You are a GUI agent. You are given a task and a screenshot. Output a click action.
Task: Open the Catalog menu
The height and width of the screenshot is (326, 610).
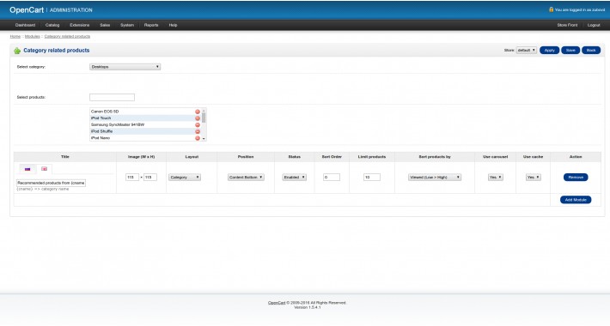click(x=52, y=25)
